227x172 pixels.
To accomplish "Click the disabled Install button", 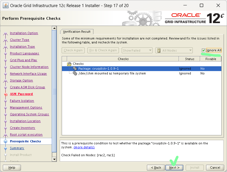I will (194, 167).
